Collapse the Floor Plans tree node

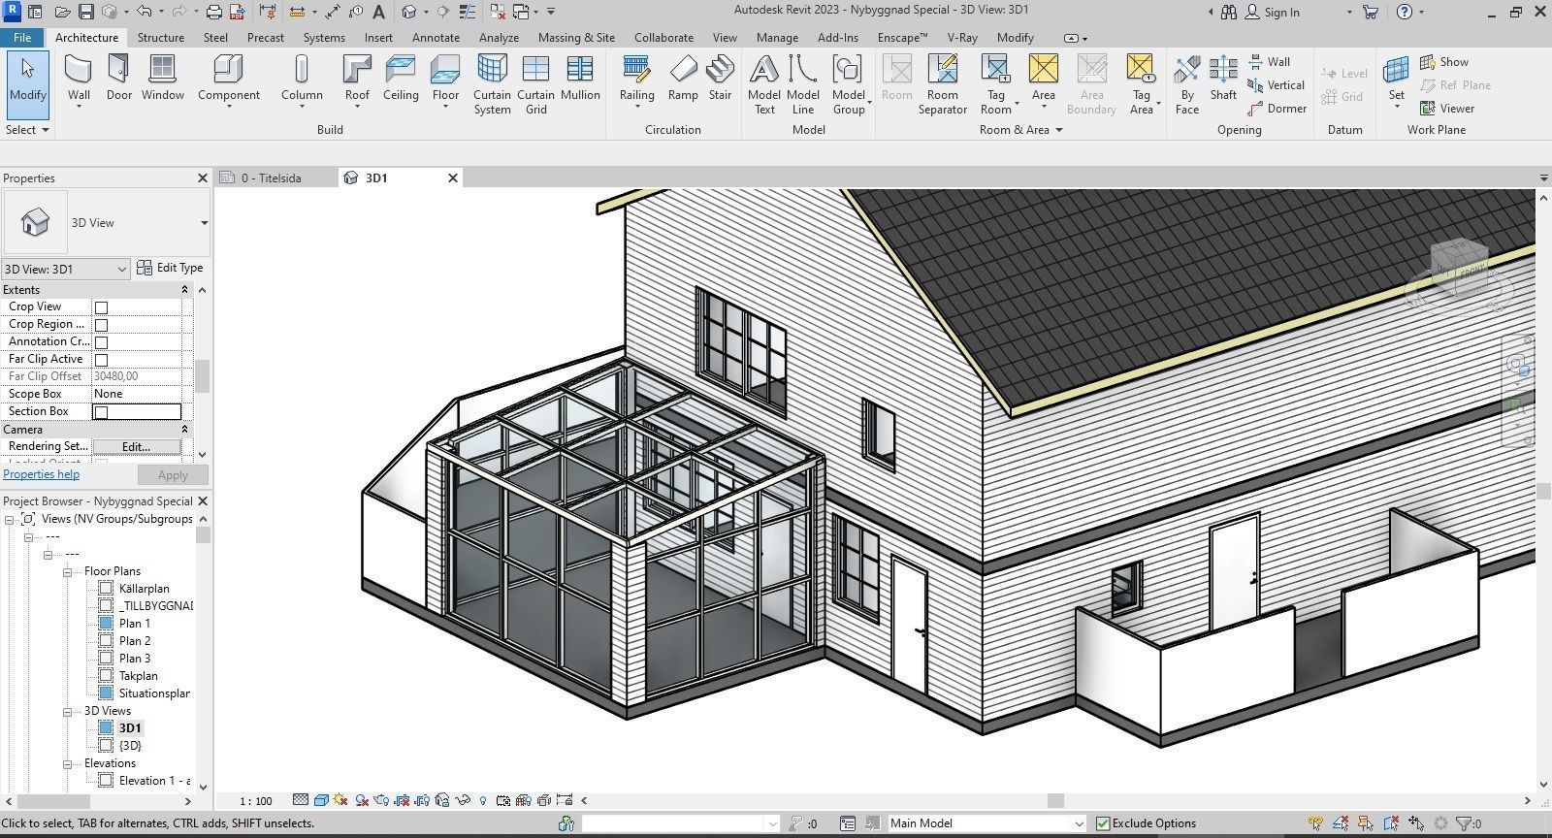(x=68, y=572)
